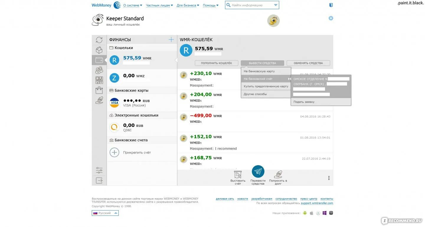Open the Русский language selector
Image resolution: width=425 pixels, height=227 pixels.
coord(105,213)
